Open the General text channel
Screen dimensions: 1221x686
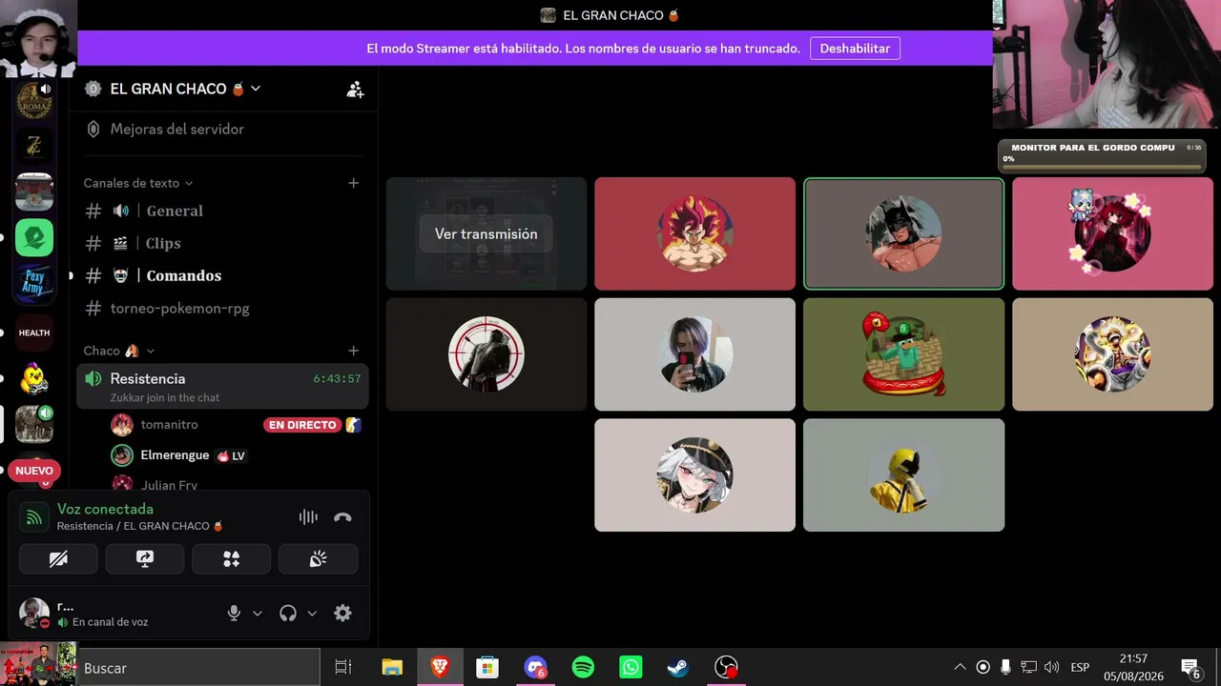222,211
